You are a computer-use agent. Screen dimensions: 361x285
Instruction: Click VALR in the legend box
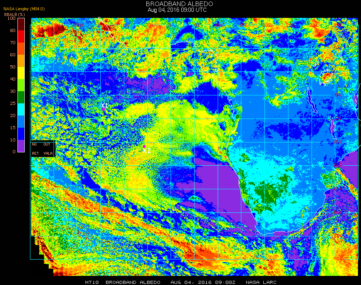(48, 153)
